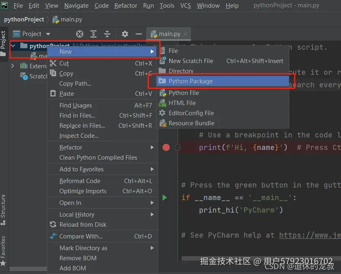Expand the Local History submenu arrow

tap(152, 214)
